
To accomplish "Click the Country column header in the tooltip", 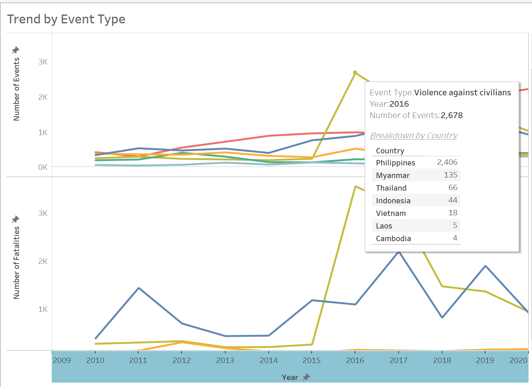I will click(390, 151).
